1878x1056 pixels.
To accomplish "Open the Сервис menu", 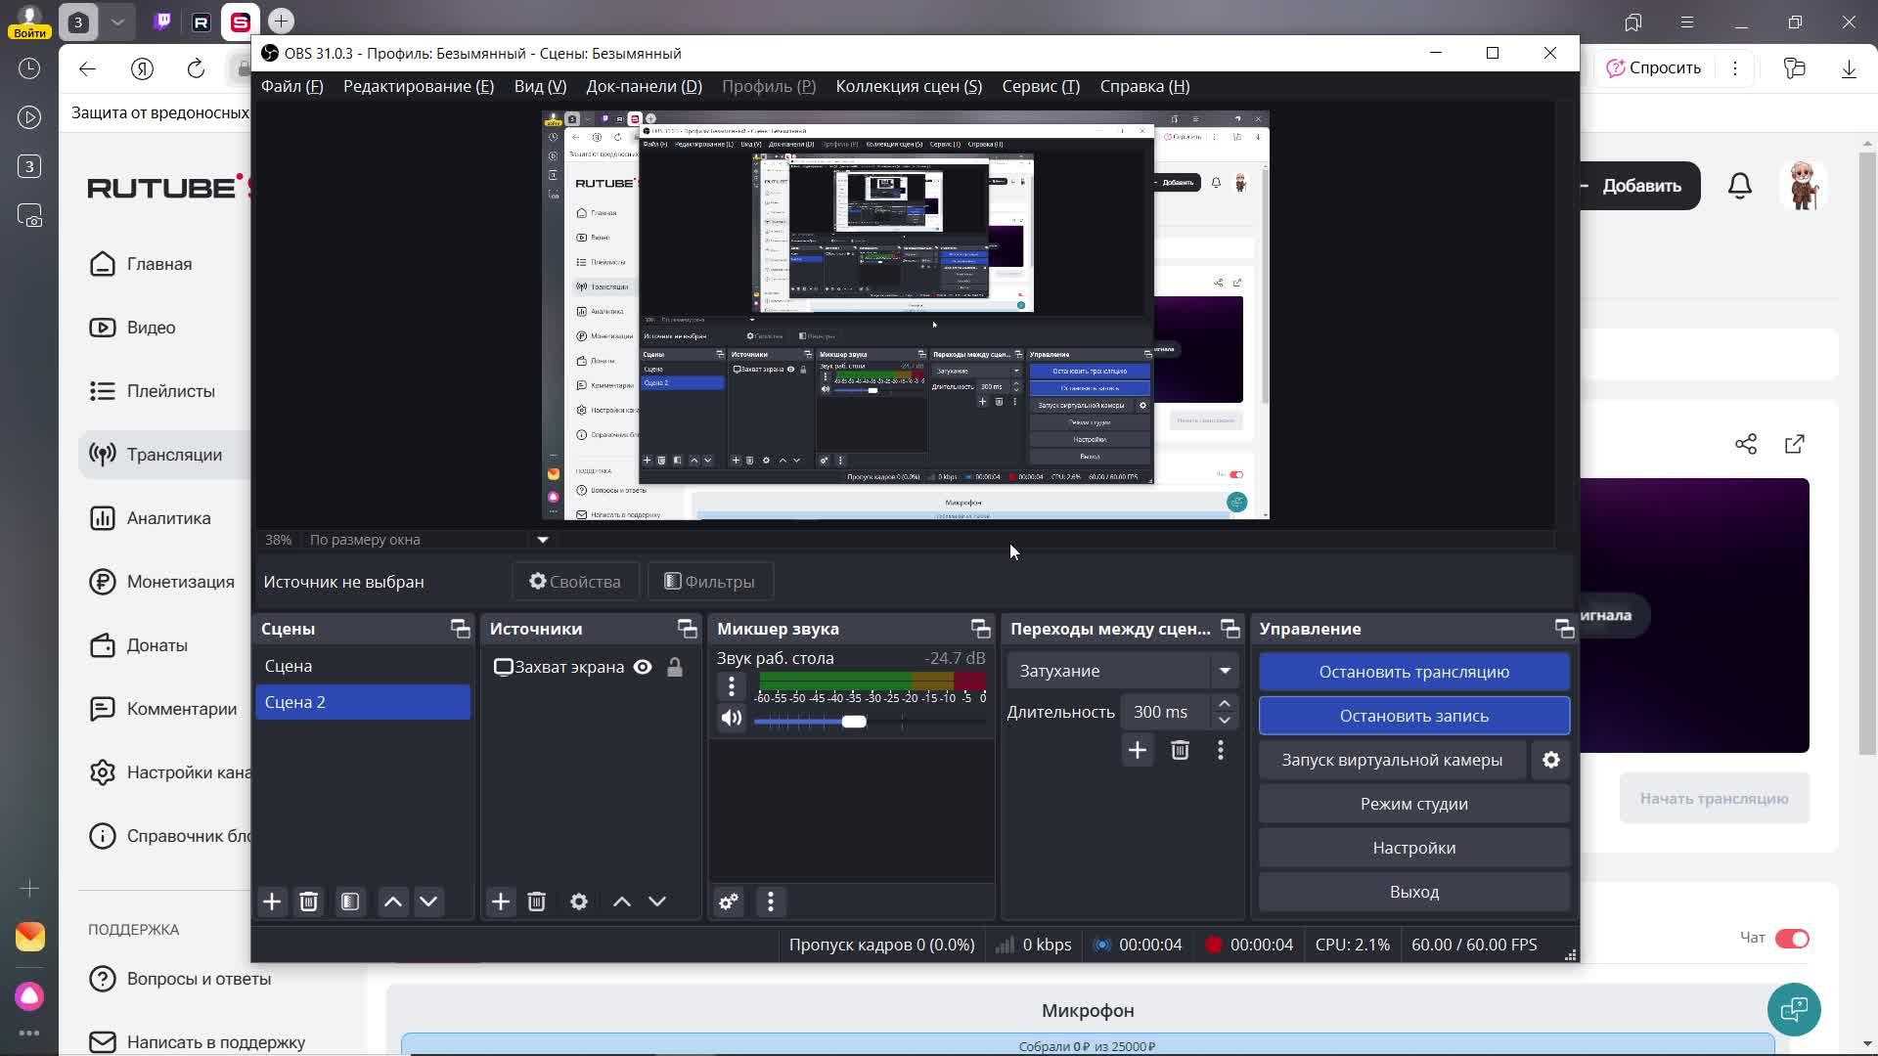I will [1041, 86].
